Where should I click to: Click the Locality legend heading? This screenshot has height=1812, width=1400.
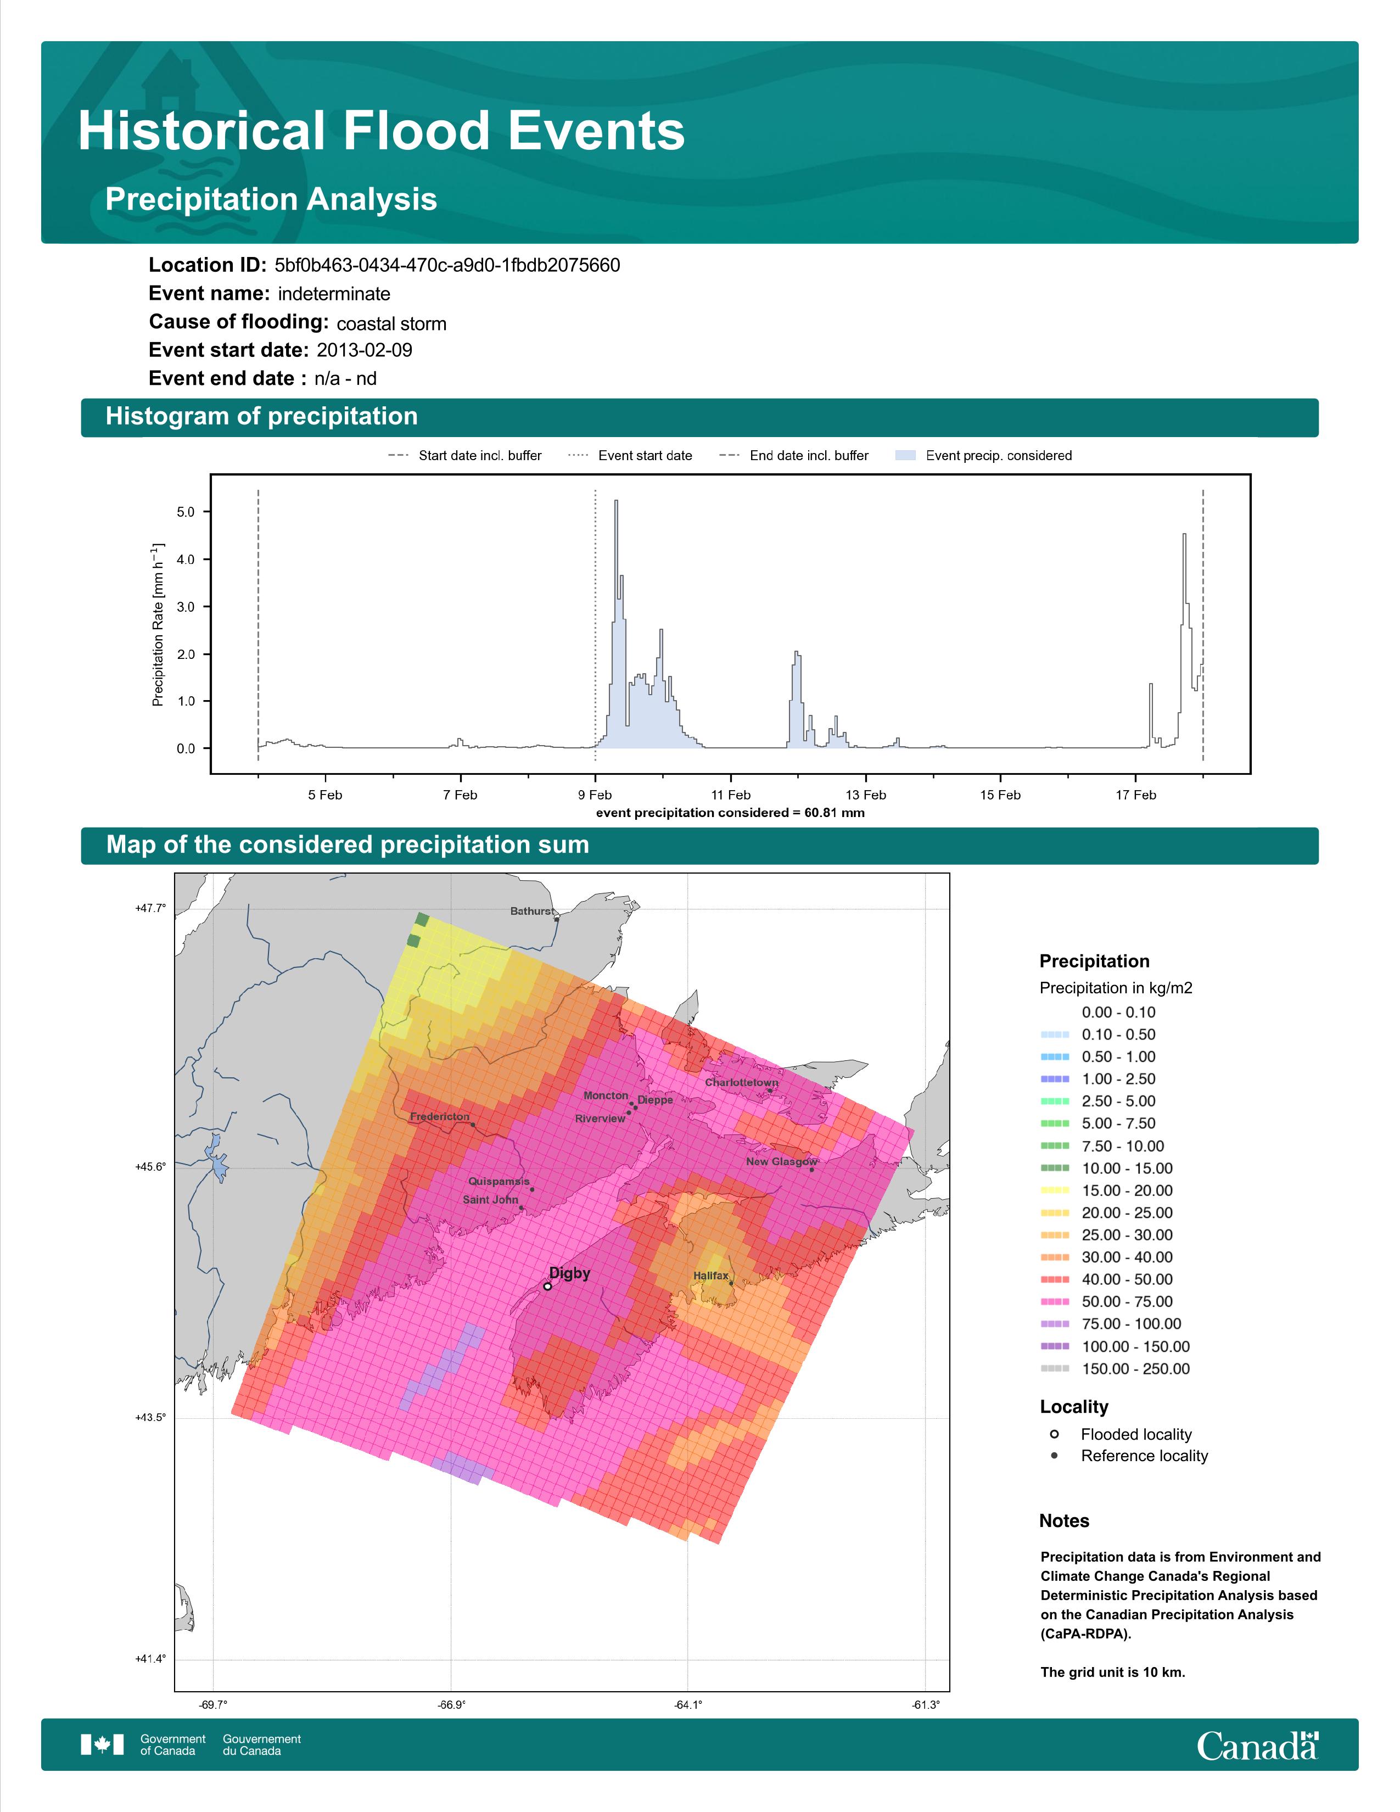click(x=1074, y=1406)
